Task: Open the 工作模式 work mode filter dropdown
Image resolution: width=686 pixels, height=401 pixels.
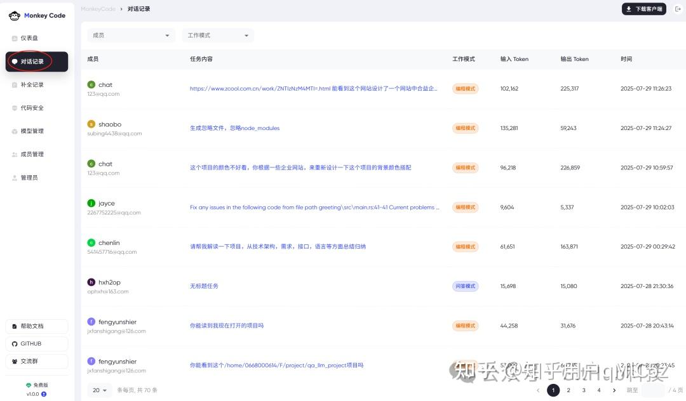Action: tap(217, 36)
